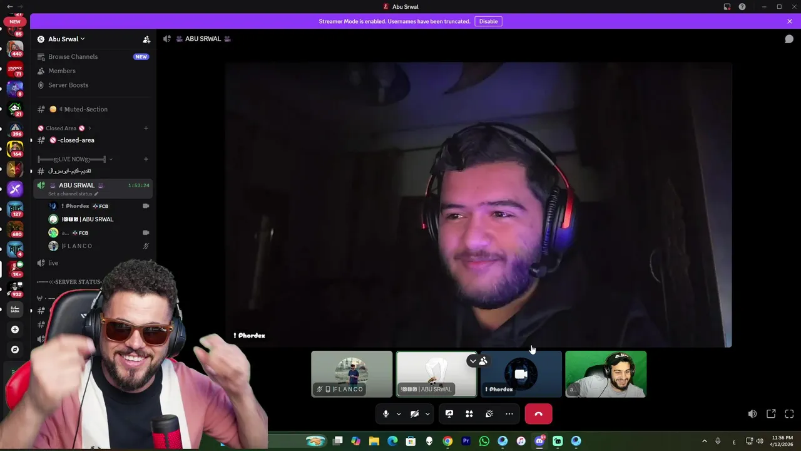Open the server with 164 badge
The width and height of the screenshot is (801, 451).
click(15, 149)
